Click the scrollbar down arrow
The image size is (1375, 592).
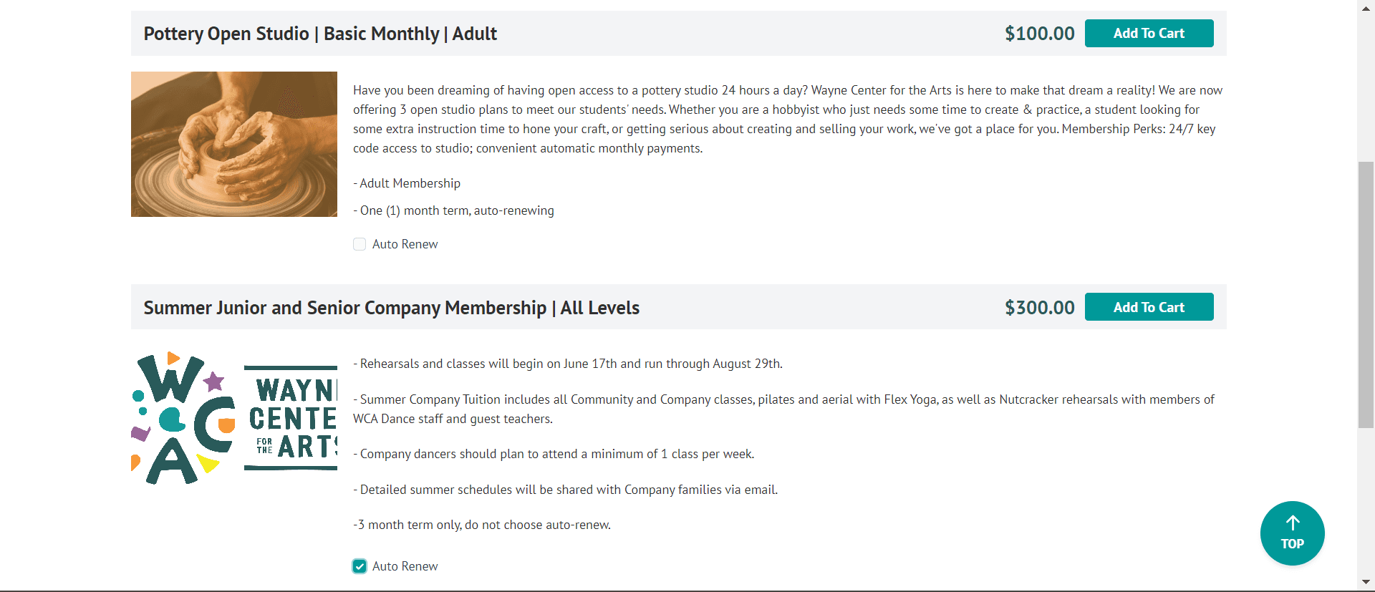1366,582
